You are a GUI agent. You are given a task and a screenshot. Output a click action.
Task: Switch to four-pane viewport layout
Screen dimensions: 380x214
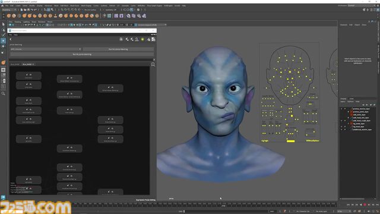pos(4,75)
